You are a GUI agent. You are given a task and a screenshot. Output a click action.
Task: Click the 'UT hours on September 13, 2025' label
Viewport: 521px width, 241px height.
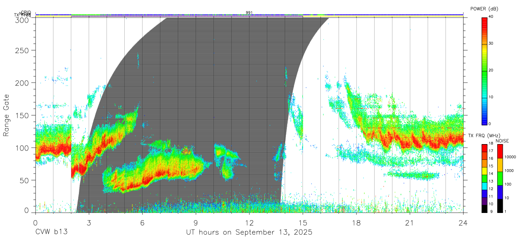coord(249,232)
